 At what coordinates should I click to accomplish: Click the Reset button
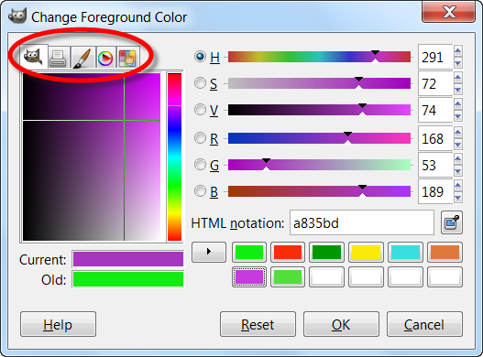pos(258,324)
